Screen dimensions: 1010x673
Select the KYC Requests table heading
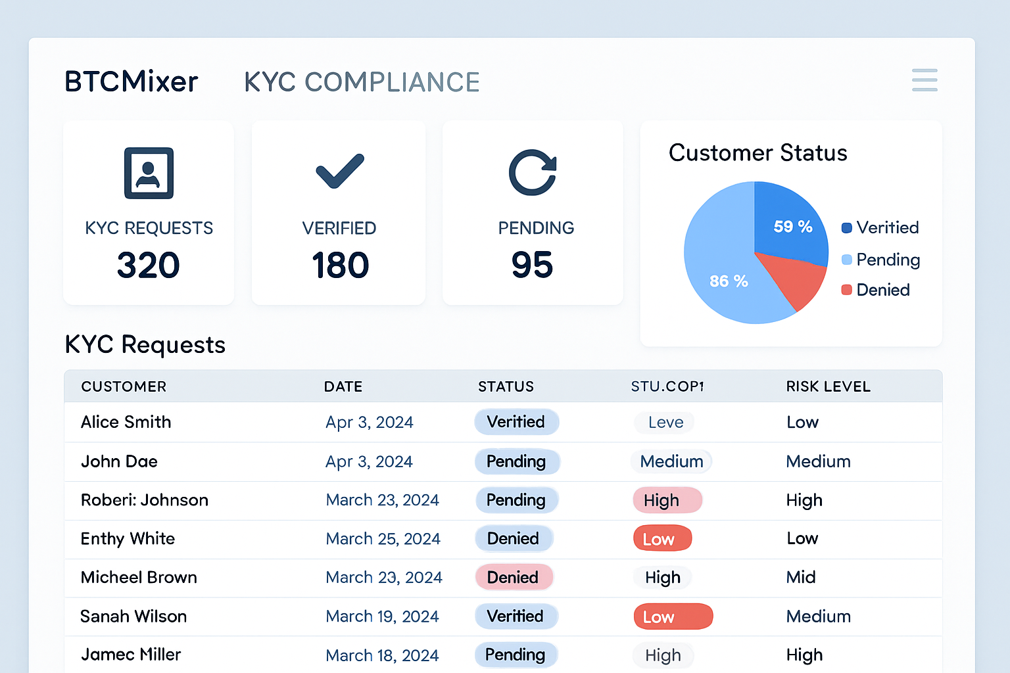click(145, 344)
